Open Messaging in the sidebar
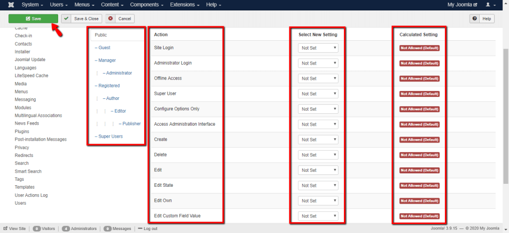This screenshot has width=509, height=233. click(25, 100)
